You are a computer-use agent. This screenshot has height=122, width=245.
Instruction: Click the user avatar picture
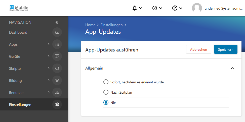tap(197, 8)
